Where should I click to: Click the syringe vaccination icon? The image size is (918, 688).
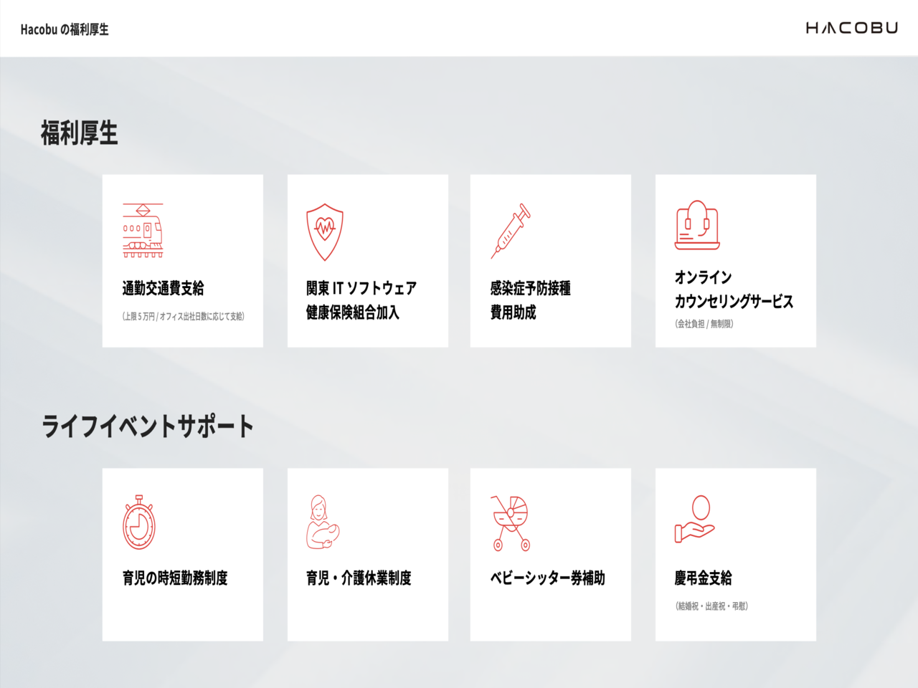point(511,231)
